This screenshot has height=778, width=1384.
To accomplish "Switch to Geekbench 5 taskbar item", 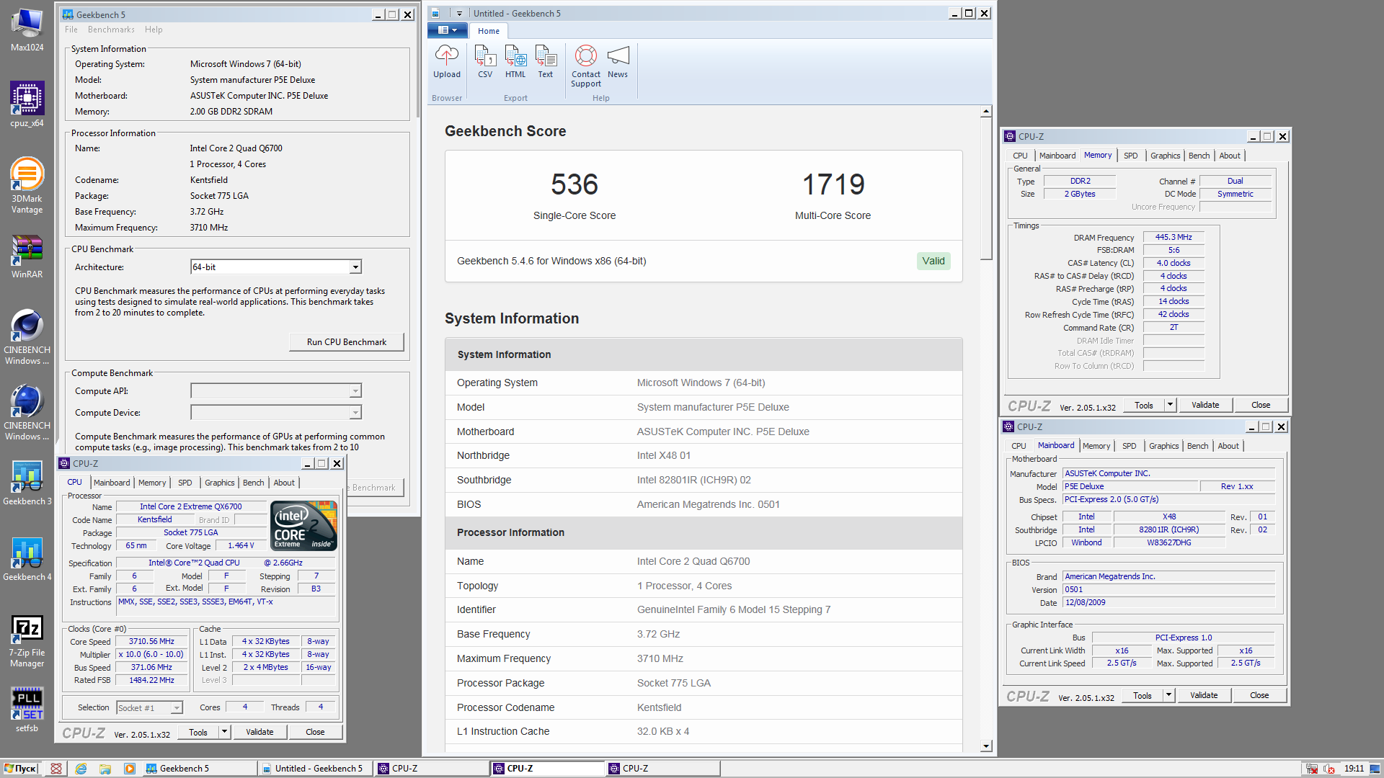I will [198, 769].
